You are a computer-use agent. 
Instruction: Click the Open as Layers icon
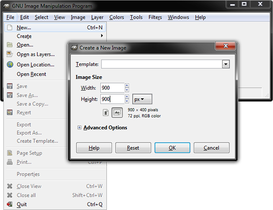10,54
